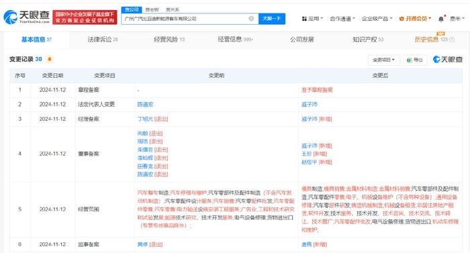Open the notification bell

(x=441, y=19)
